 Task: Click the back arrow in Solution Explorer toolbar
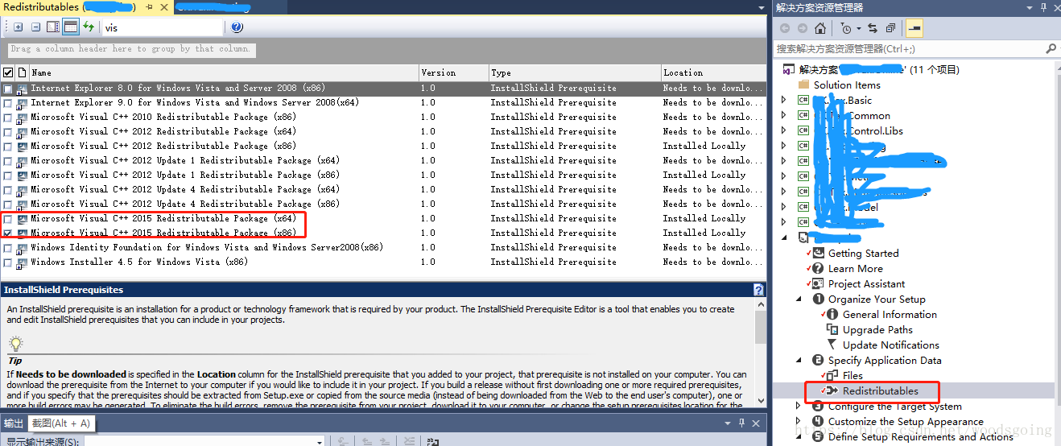785,28
